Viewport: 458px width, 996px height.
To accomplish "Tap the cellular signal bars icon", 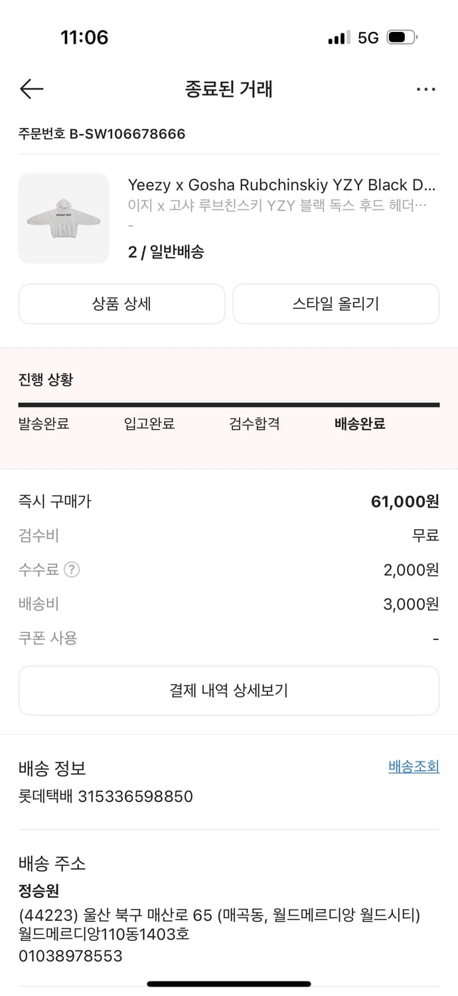I will (339, 38).
